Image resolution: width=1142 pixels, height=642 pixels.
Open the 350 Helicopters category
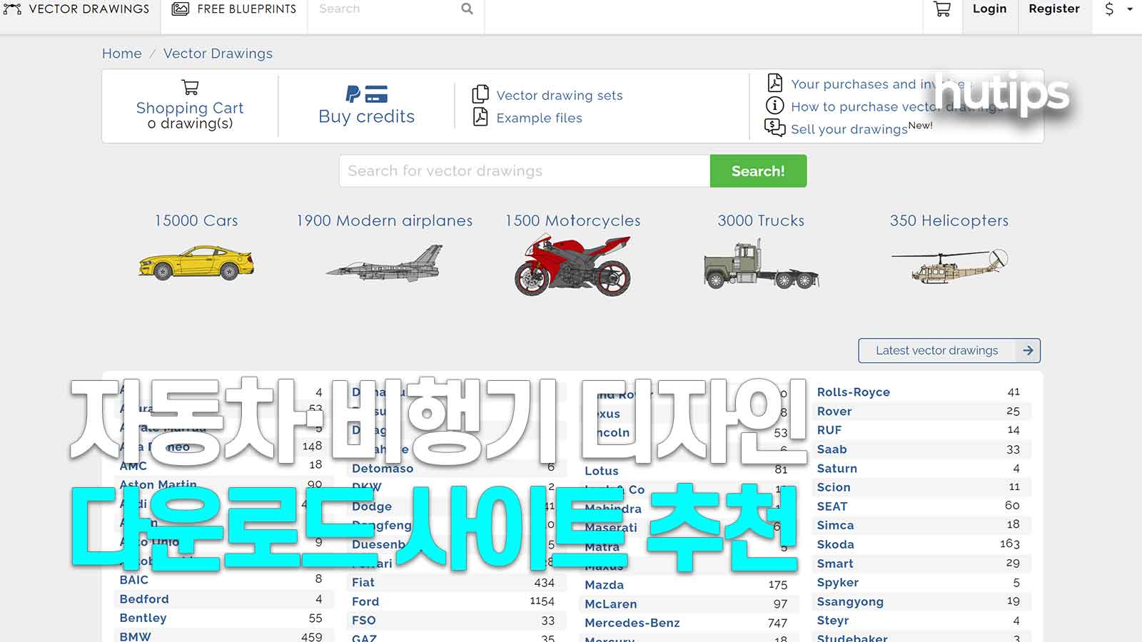(949, 221)
